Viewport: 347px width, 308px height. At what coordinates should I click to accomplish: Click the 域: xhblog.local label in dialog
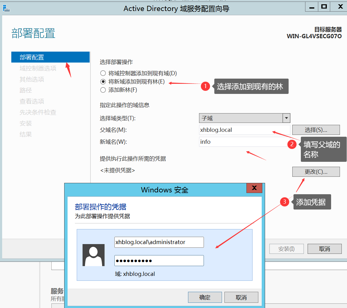click(135, 274)
